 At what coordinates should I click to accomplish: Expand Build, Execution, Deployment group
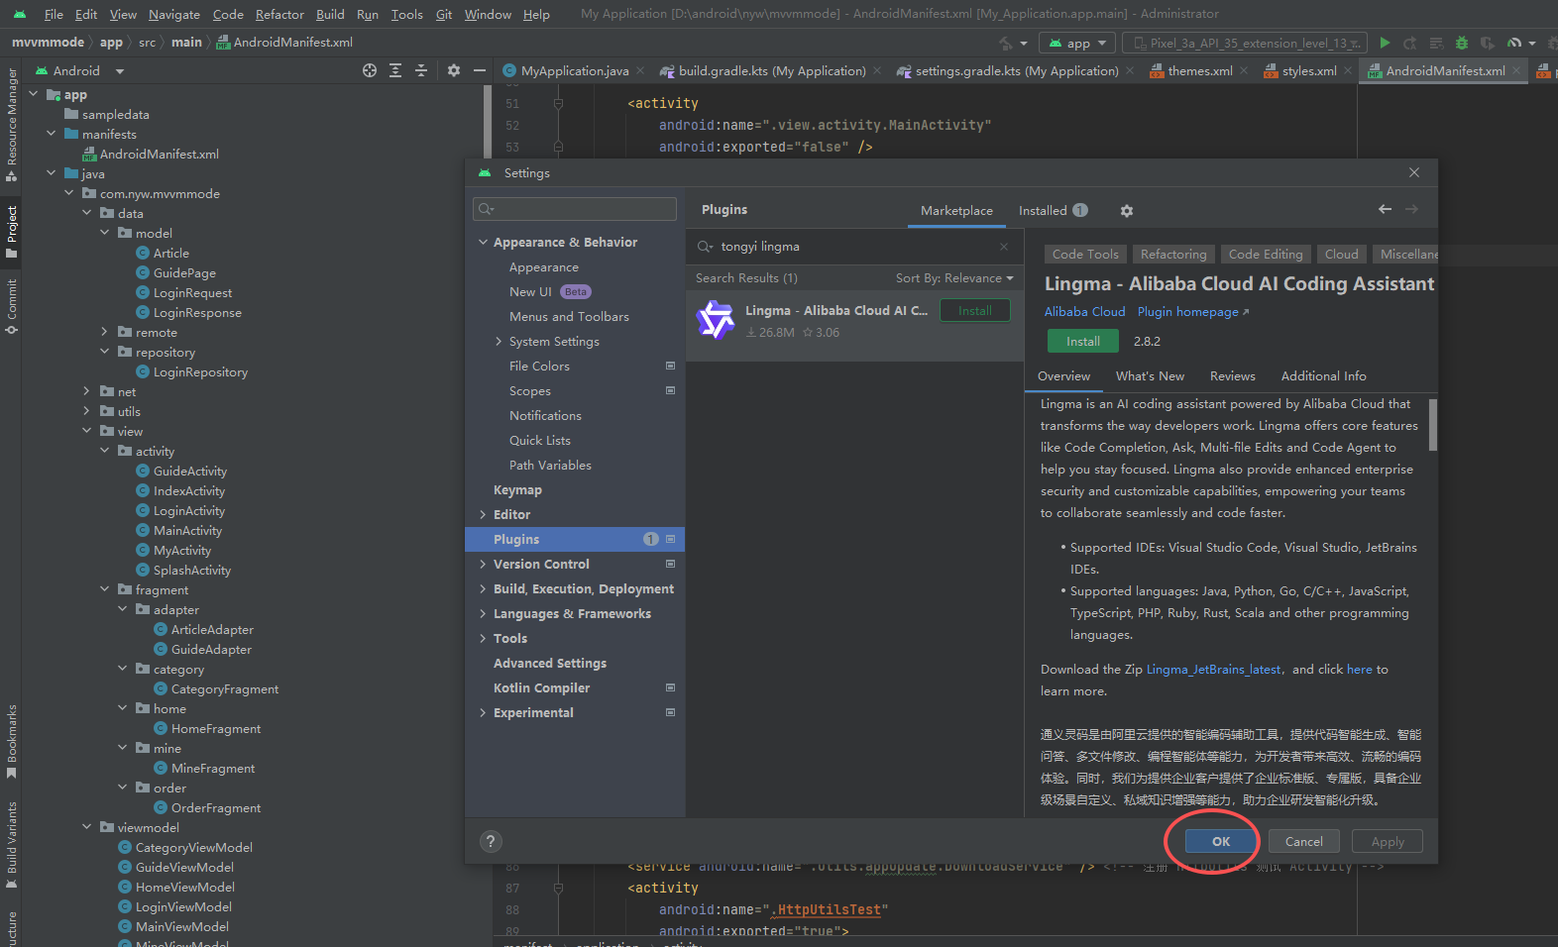coord(483,589)
